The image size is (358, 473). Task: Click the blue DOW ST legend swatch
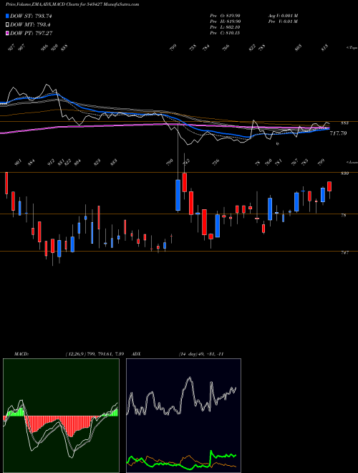click(7, 16)
